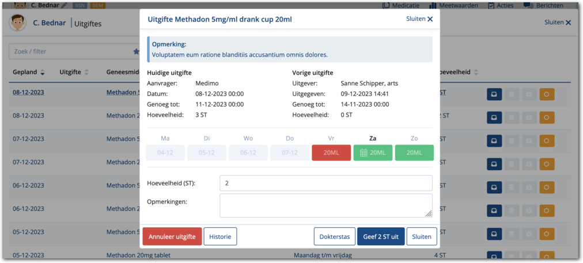This screenshot has height=263, width=583.
Task: Click the patient avatar of C. Bednar
Action: 18,23
